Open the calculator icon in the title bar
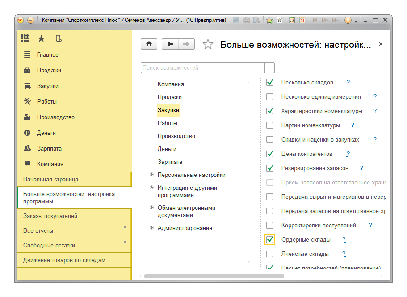The height and width of the screenshot is (297, 407). (x=292, y=20)
